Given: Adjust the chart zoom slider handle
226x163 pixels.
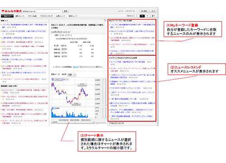Looking at the screenshot, I should (x=97, y=123).
